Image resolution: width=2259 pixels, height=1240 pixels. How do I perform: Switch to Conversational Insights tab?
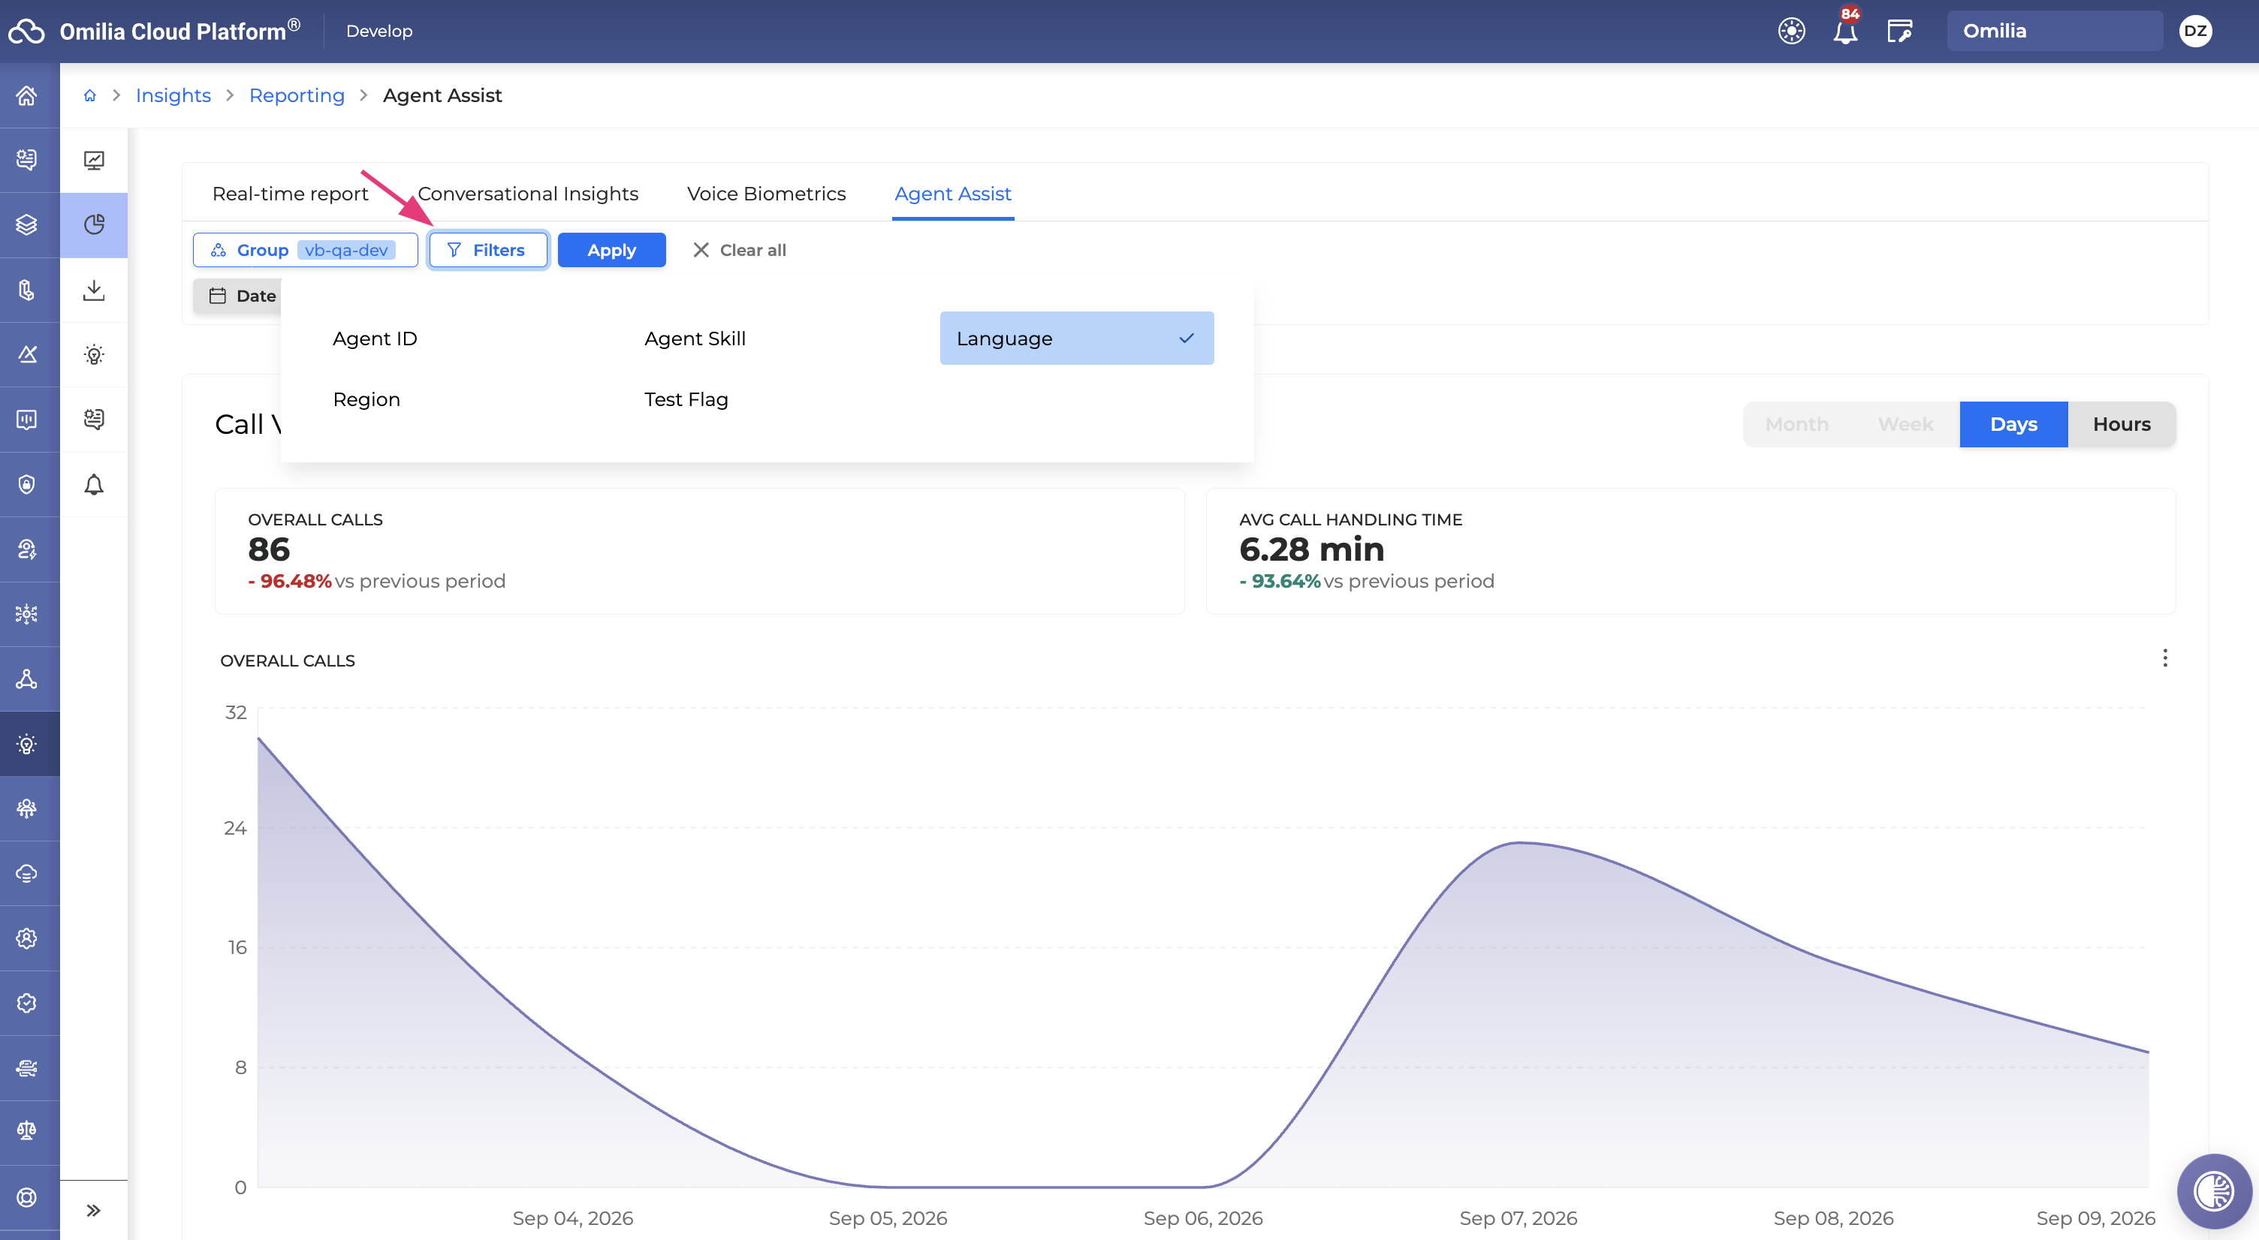tap(528, 194)
